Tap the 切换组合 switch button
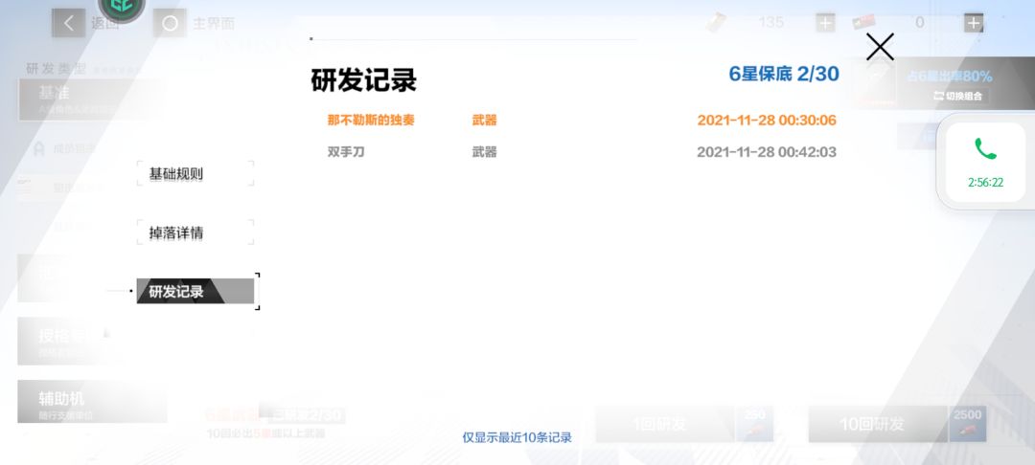The image size is (1035, 465). [957, 96]
